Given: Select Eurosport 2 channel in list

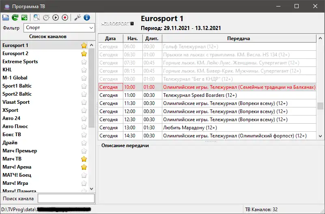Looking at the screenshot, I should click(45, 53).
